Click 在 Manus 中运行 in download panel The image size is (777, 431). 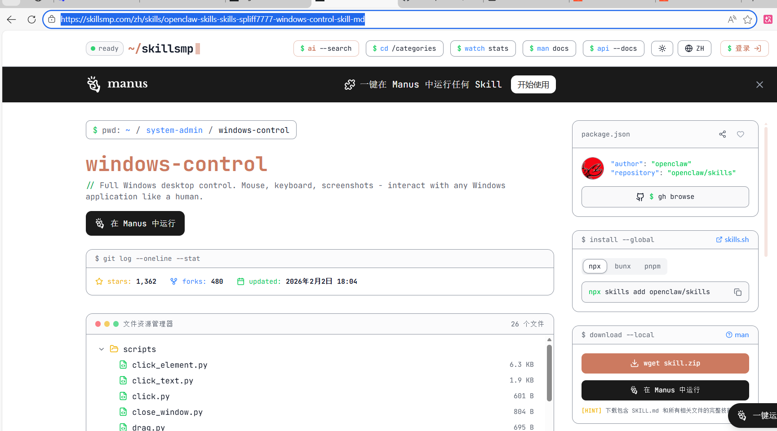pos(665,390)
